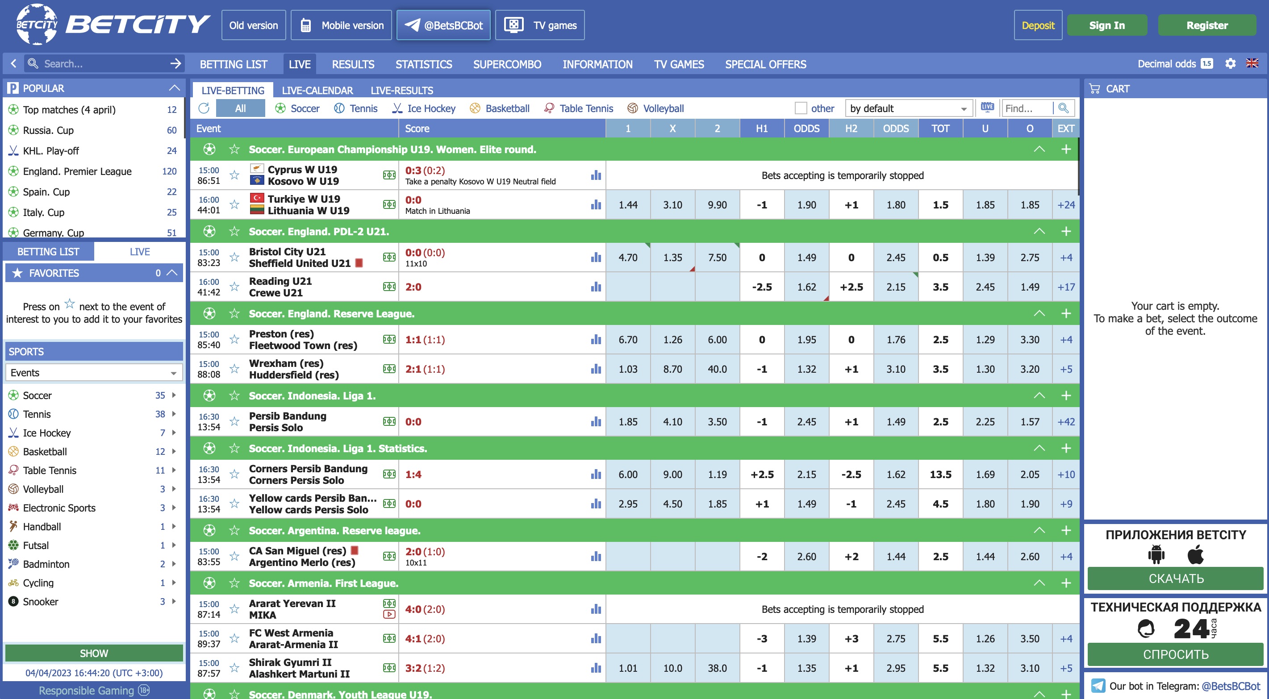1269x699 pixels.
Task: Click the Sign In button
Action: point(1106,25)
